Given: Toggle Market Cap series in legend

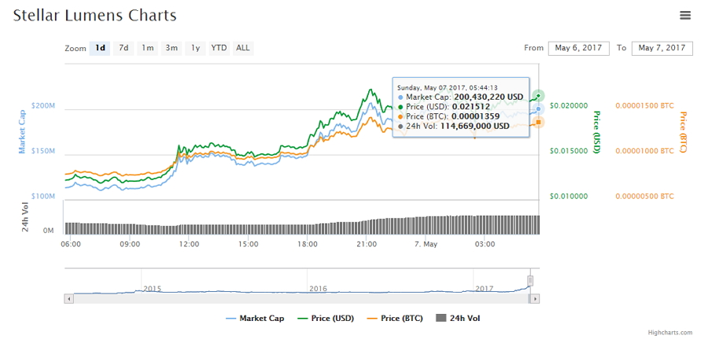Looking at the screenshot, I should pos(255,318).
